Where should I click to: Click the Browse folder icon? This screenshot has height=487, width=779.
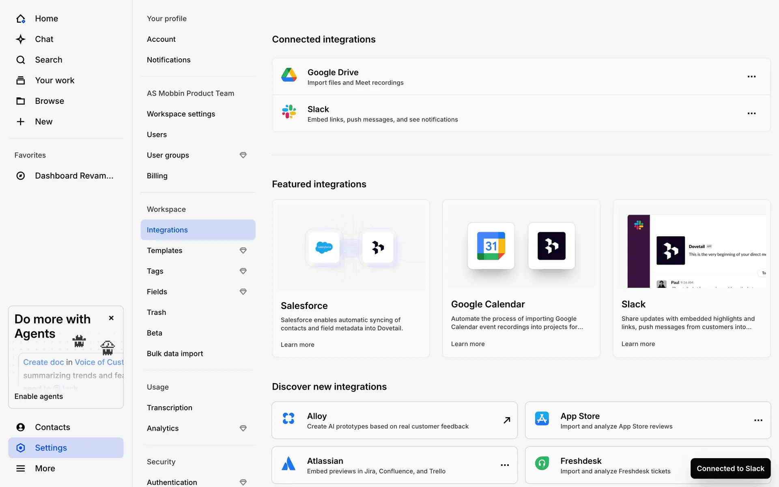coord(21,101)
